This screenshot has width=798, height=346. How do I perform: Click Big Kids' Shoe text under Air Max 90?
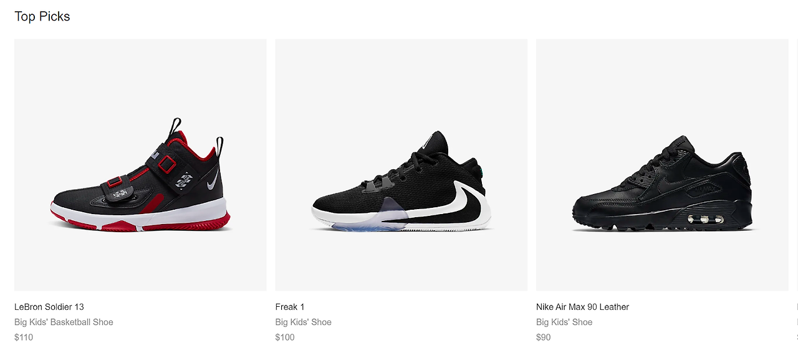pyautogui.click(x=564, y=322)
